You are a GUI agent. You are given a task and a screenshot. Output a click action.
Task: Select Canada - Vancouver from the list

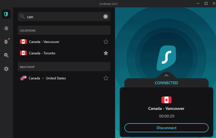pyautogui.click(x=44, y=42)
